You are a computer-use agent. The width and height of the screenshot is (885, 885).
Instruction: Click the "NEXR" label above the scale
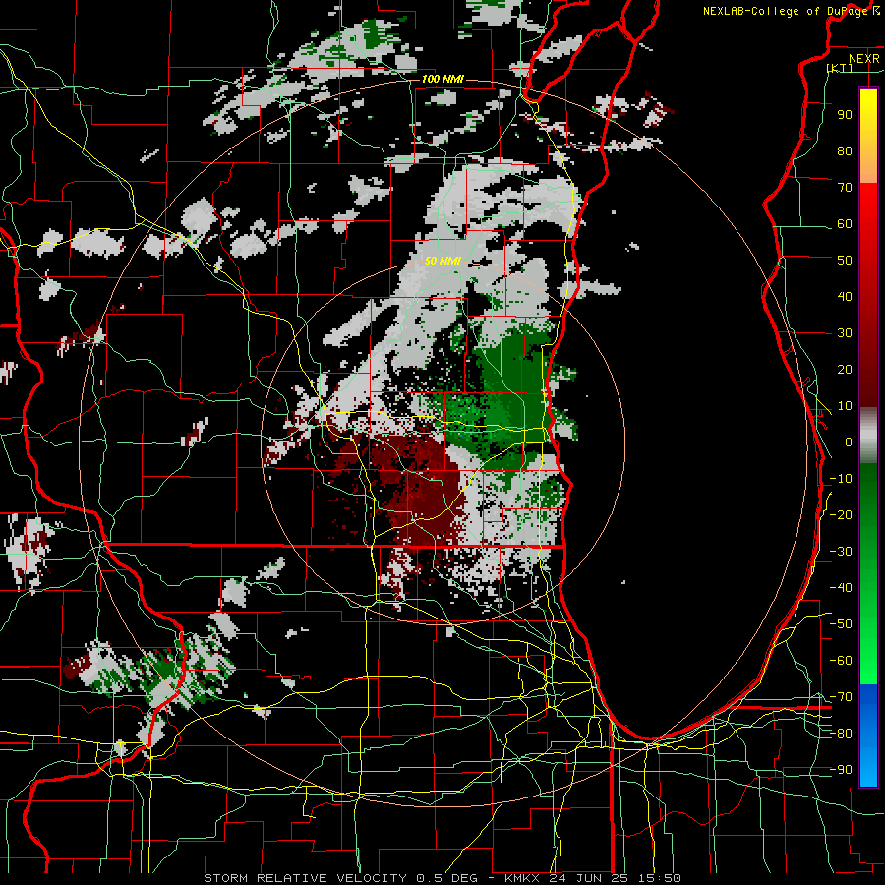(x=863, y=59)
